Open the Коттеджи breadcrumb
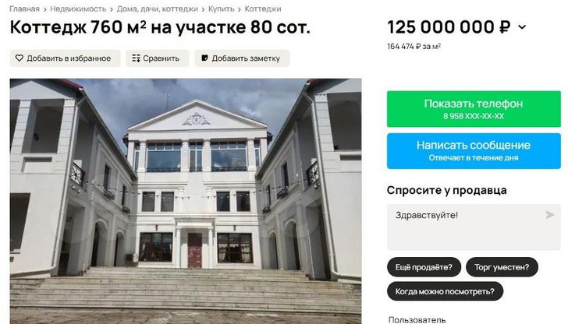Screen dimensions: 568x324 tap(263, 9)
